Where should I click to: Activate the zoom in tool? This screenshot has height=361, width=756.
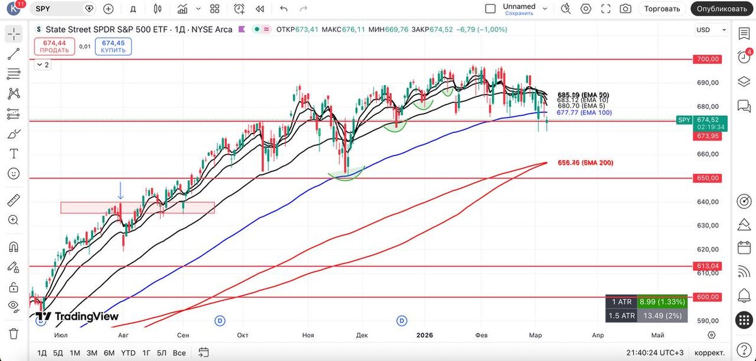(14, 220)
